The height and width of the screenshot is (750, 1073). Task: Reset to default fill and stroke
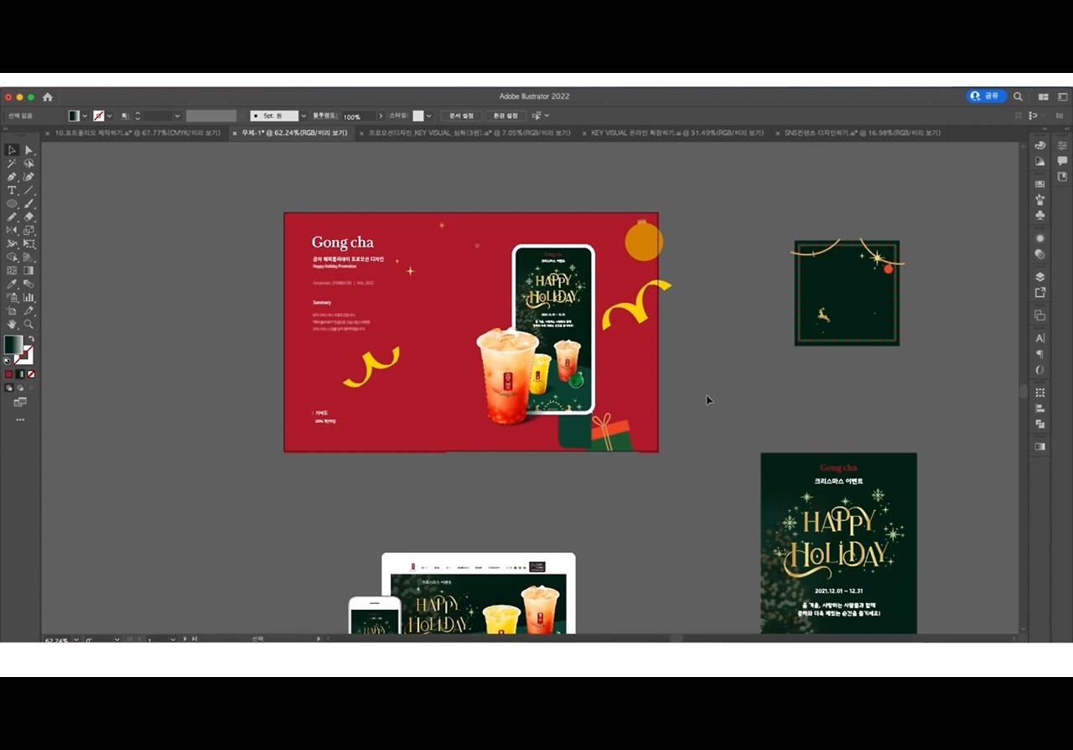8,360
